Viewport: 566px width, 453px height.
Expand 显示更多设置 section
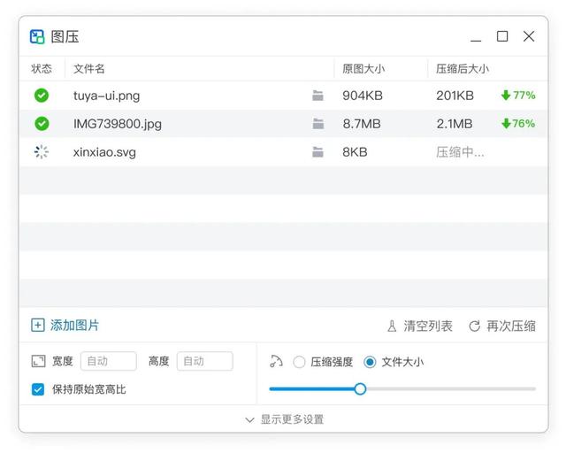click(284, 419)
